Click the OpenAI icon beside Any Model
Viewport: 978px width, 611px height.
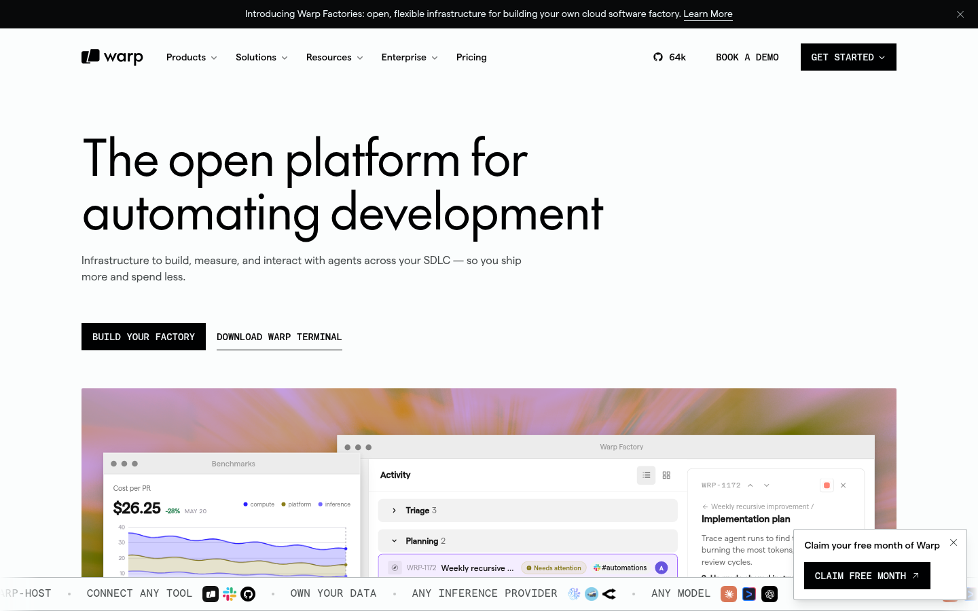pyautogui.click(x=769, y=594)
